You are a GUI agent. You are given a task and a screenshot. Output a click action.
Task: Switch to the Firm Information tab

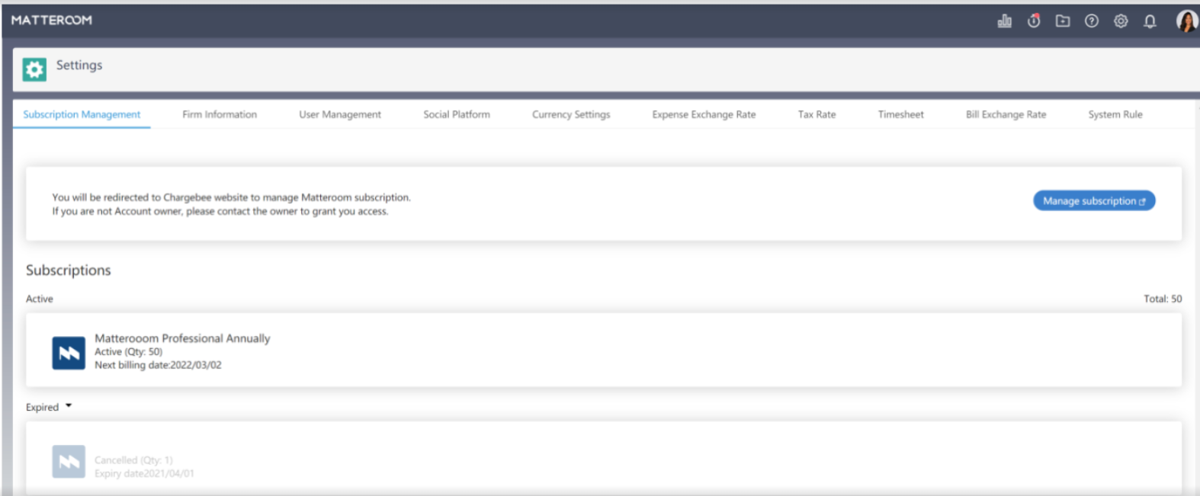(220, 114)
